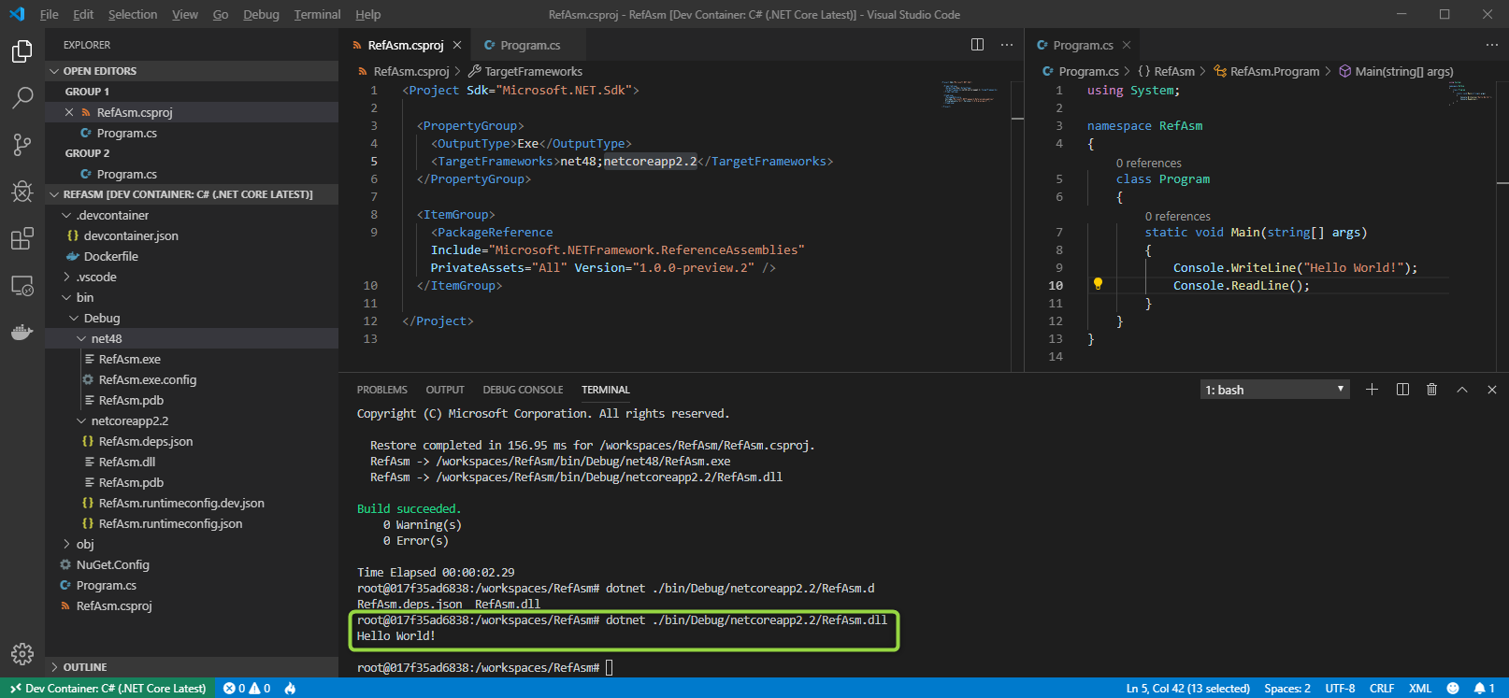Click 0 references above class Program
This screenshot has width=1509, height=698.
[x=1148, y=163]
